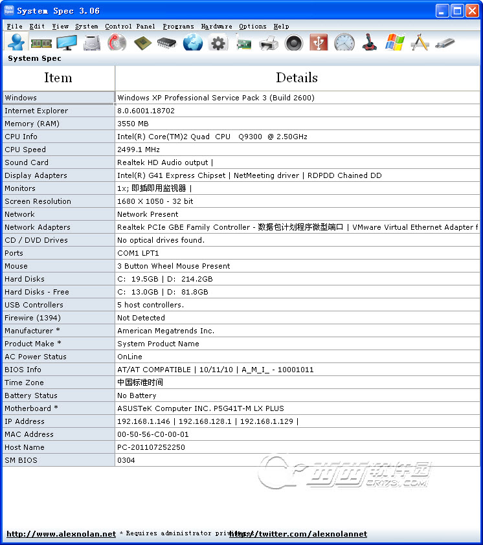Select the Sound Card row label
This screenshot has width=483, height=545.
(x=58, y=162)
